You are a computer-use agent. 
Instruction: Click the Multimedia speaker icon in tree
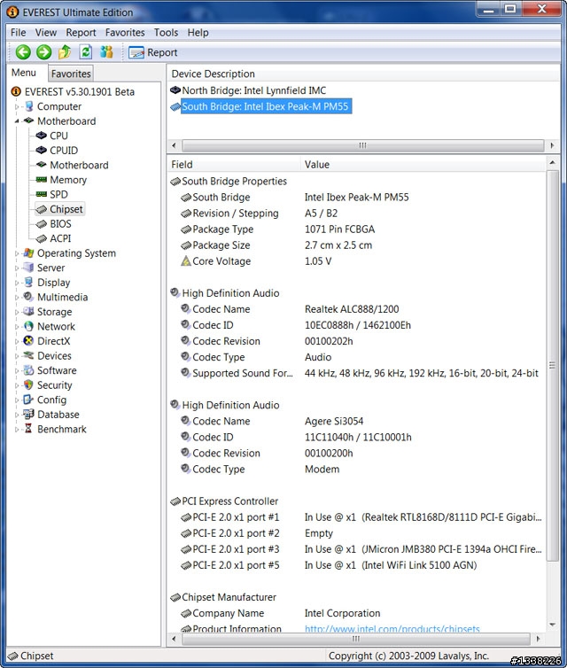click(28, 297)
